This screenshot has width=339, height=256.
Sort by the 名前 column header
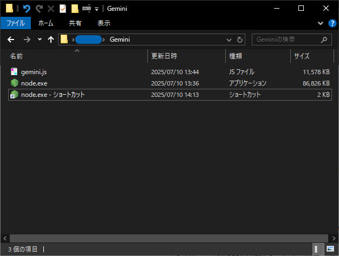coord(78,56)
